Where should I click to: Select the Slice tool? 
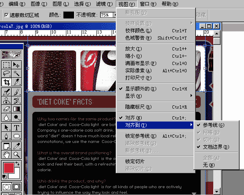17,82
